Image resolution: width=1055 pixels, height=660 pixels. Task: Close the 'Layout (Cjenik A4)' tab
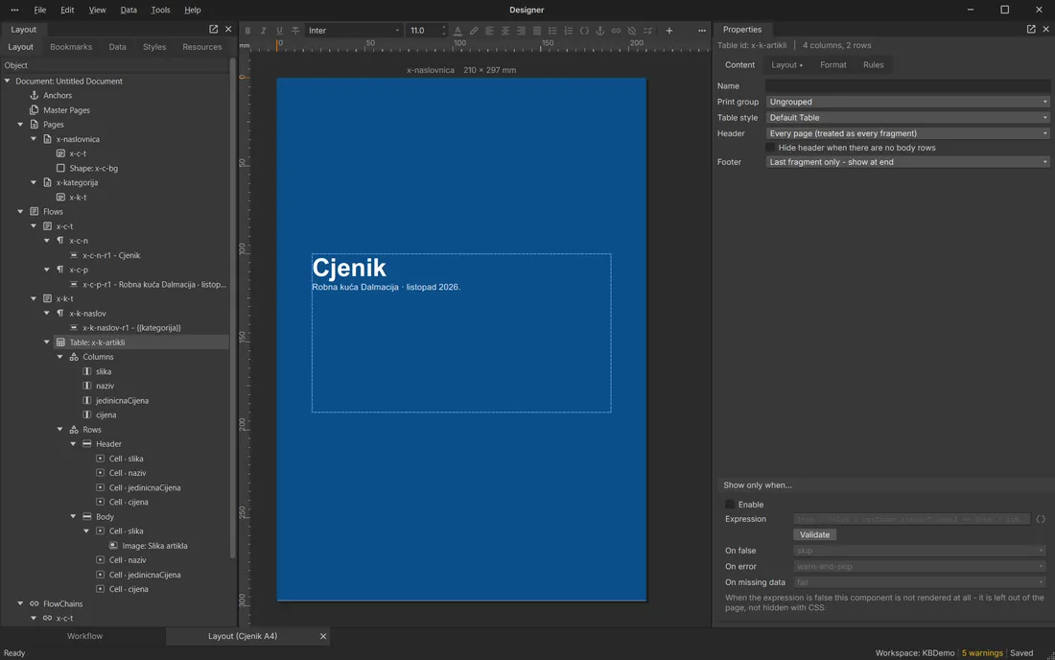(x=323, y=636)
